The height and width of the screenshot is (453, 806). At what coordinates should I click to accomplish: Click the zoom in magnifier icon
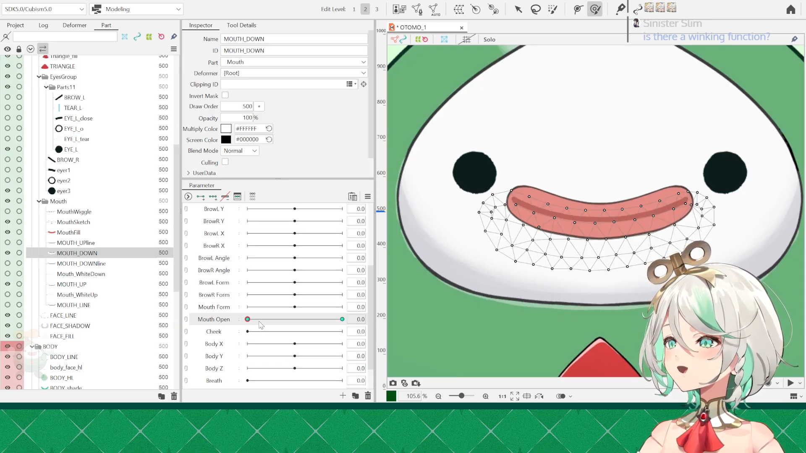point(486,396)
